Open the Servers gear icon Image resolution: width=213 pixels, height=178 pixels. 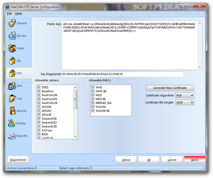tap(12, 36)
